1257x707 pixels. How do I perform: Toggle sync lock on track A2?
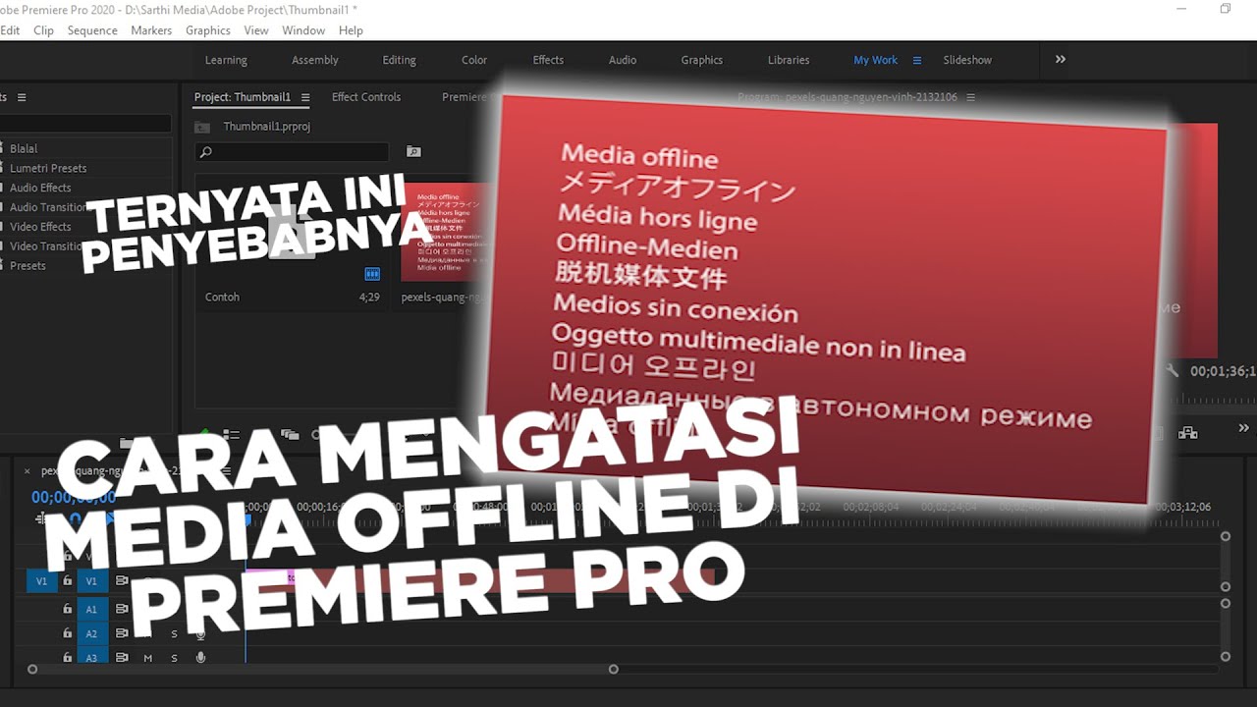(122, 633)
